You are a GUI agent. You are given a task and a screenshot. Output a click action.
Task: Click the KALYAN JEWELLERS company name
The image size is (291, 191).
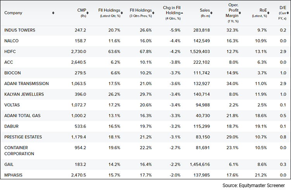pos(24,94)
